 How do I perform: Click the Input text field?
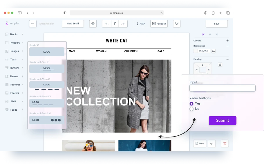(223, 88)
